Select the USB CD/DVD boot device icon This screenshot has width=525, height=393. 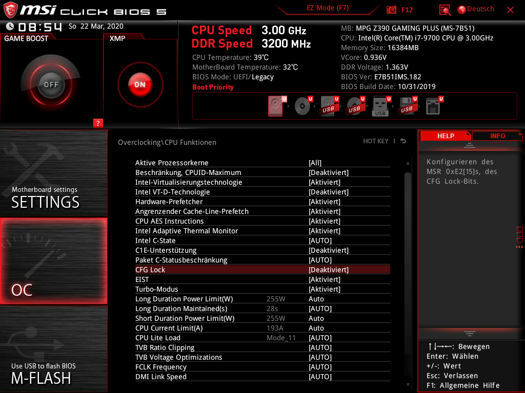(355, 106)
